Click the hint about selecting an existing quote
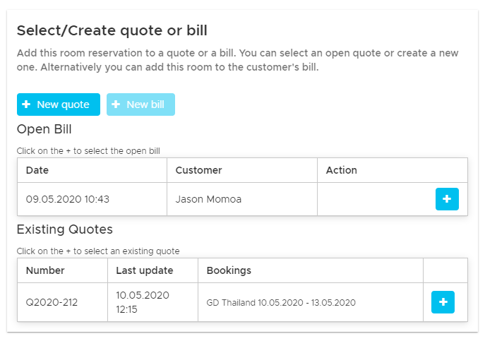 (x=98, y=251)
